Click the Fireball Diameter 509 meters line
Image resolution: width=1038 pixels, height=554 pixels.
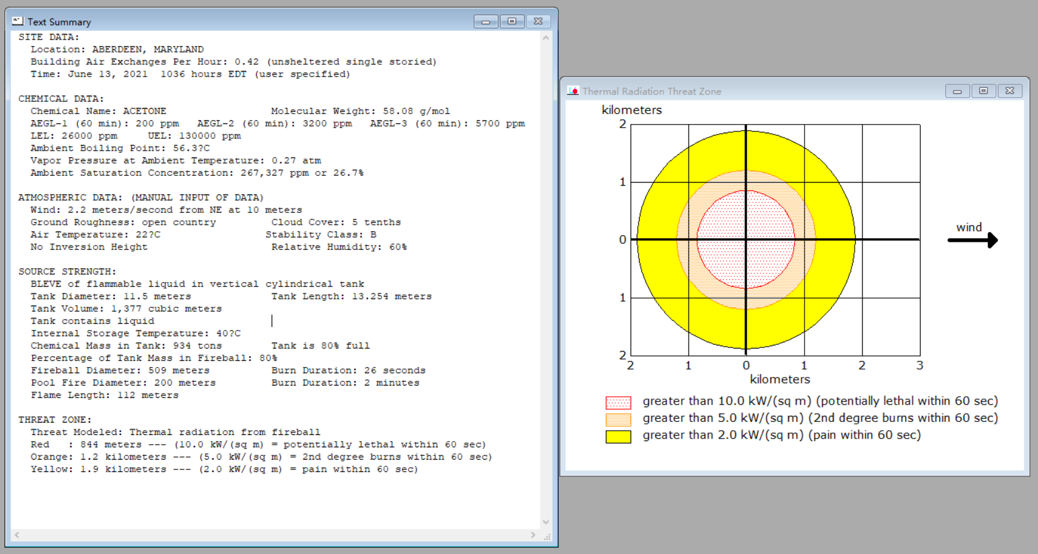coord(120,370)
